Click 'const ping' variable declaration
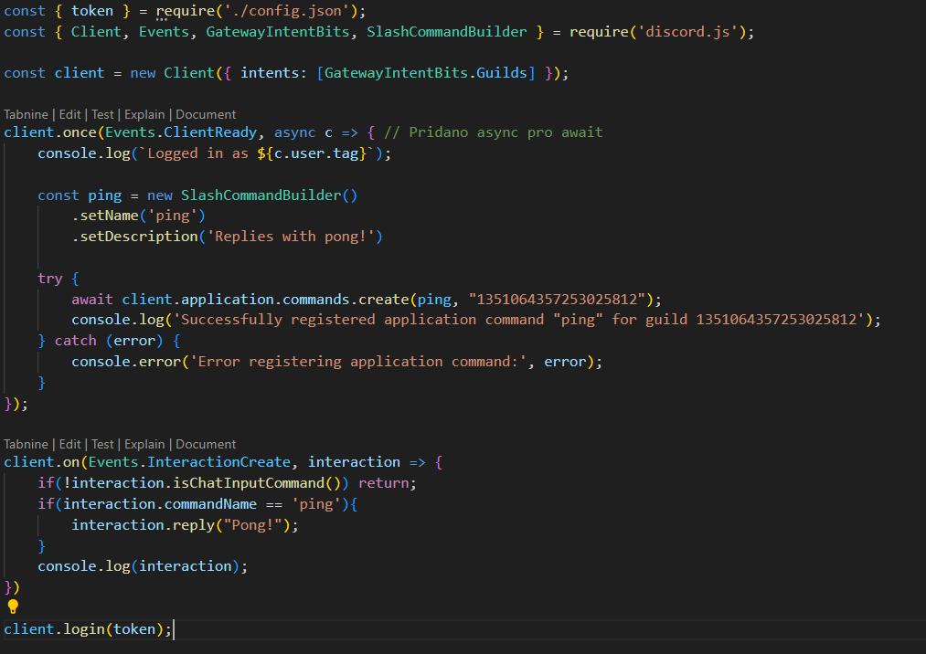 point(80,195)
